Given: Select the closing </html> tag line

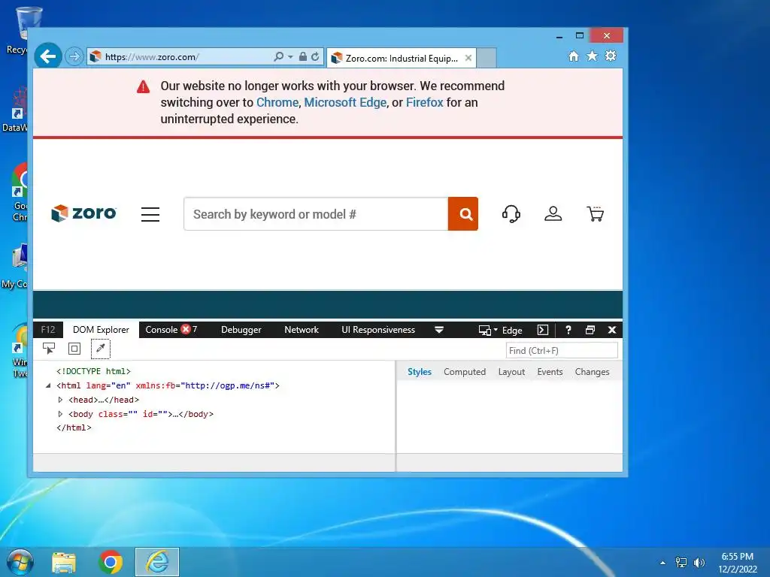Looking at the screenshot, I should [x=74, y=427].
